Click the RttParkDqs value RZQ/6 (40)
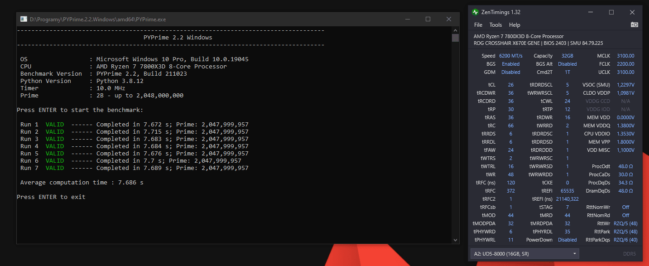 [x=625, y=240]
